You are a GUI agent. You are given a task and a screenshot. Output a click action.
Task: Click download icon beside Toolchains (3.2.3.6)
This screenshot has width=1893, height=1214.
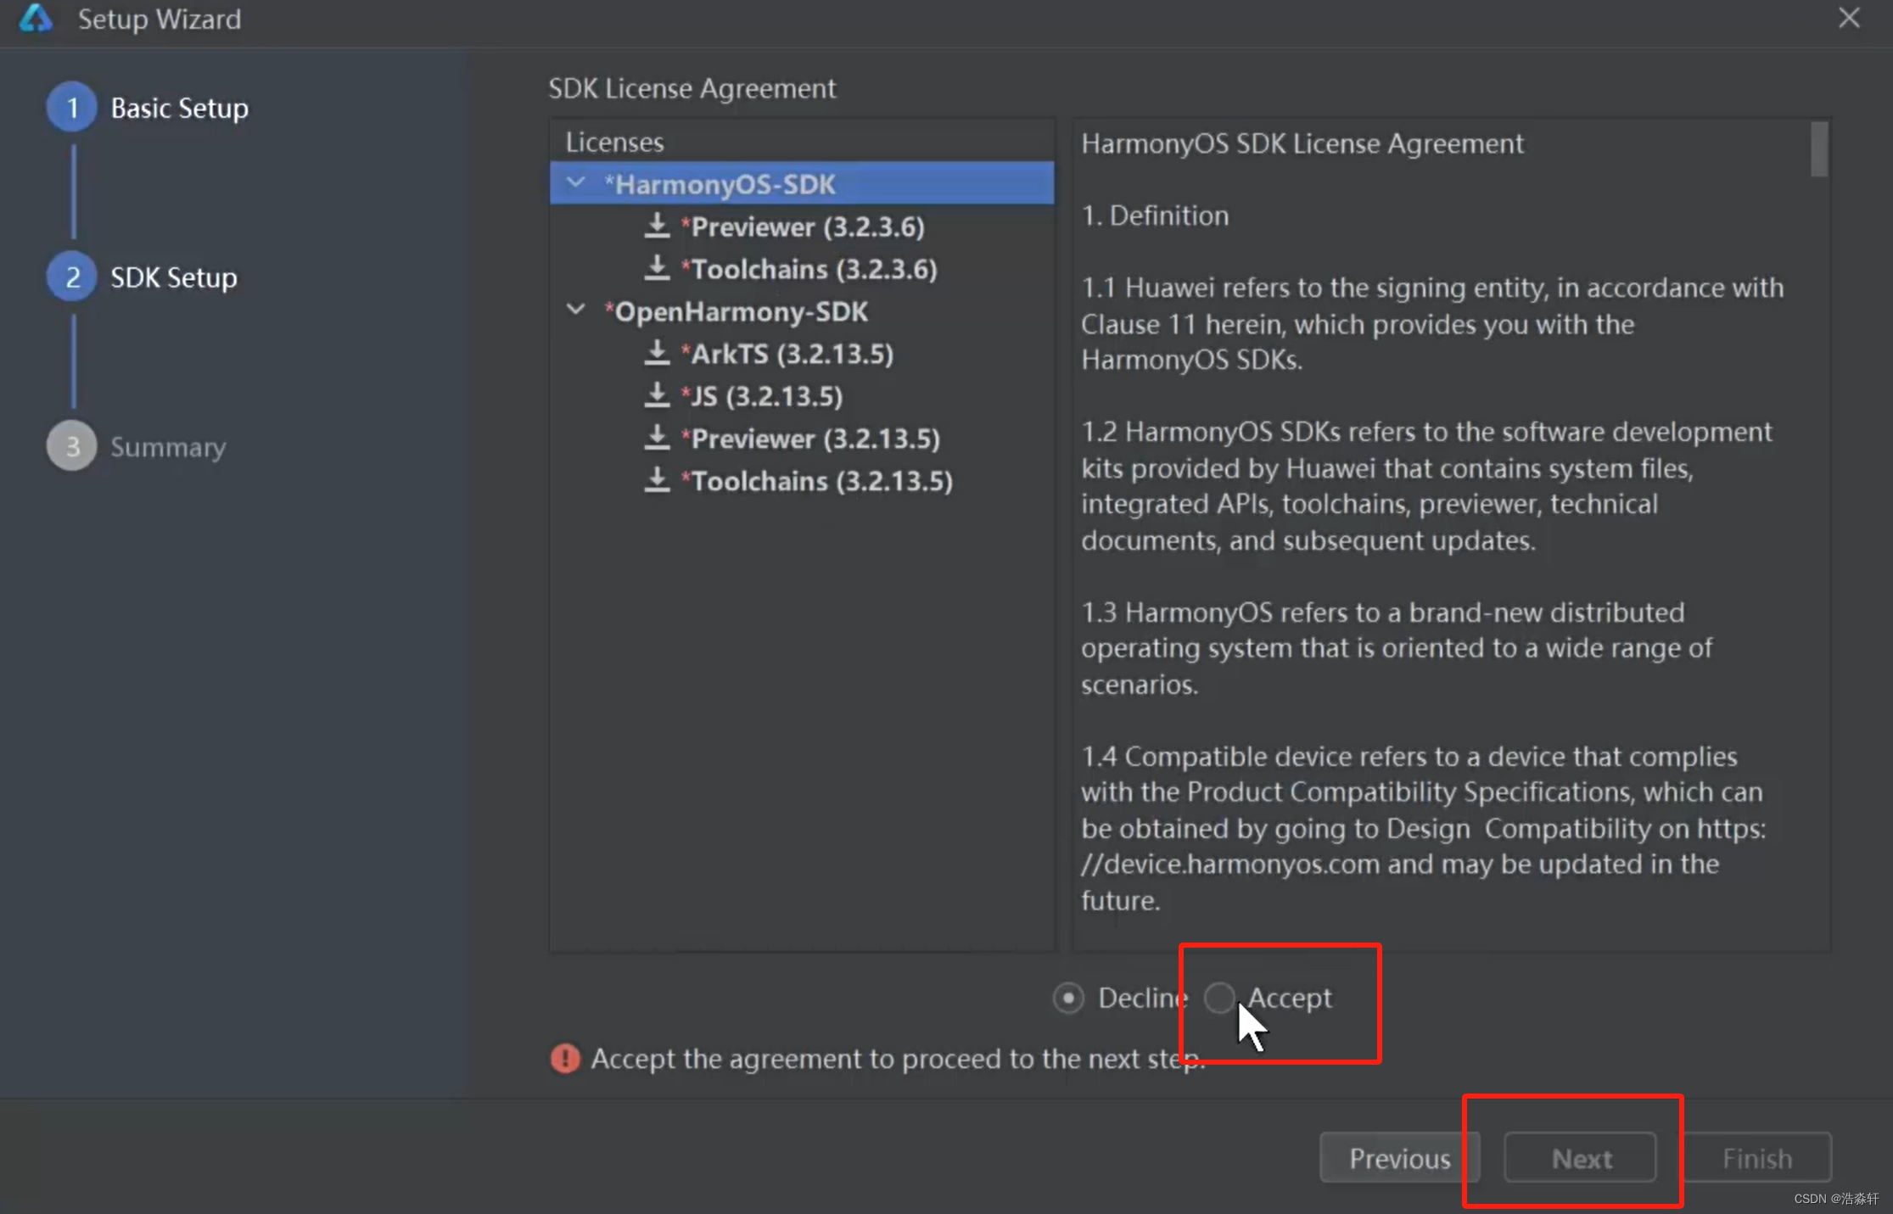(x=657, y=269)
